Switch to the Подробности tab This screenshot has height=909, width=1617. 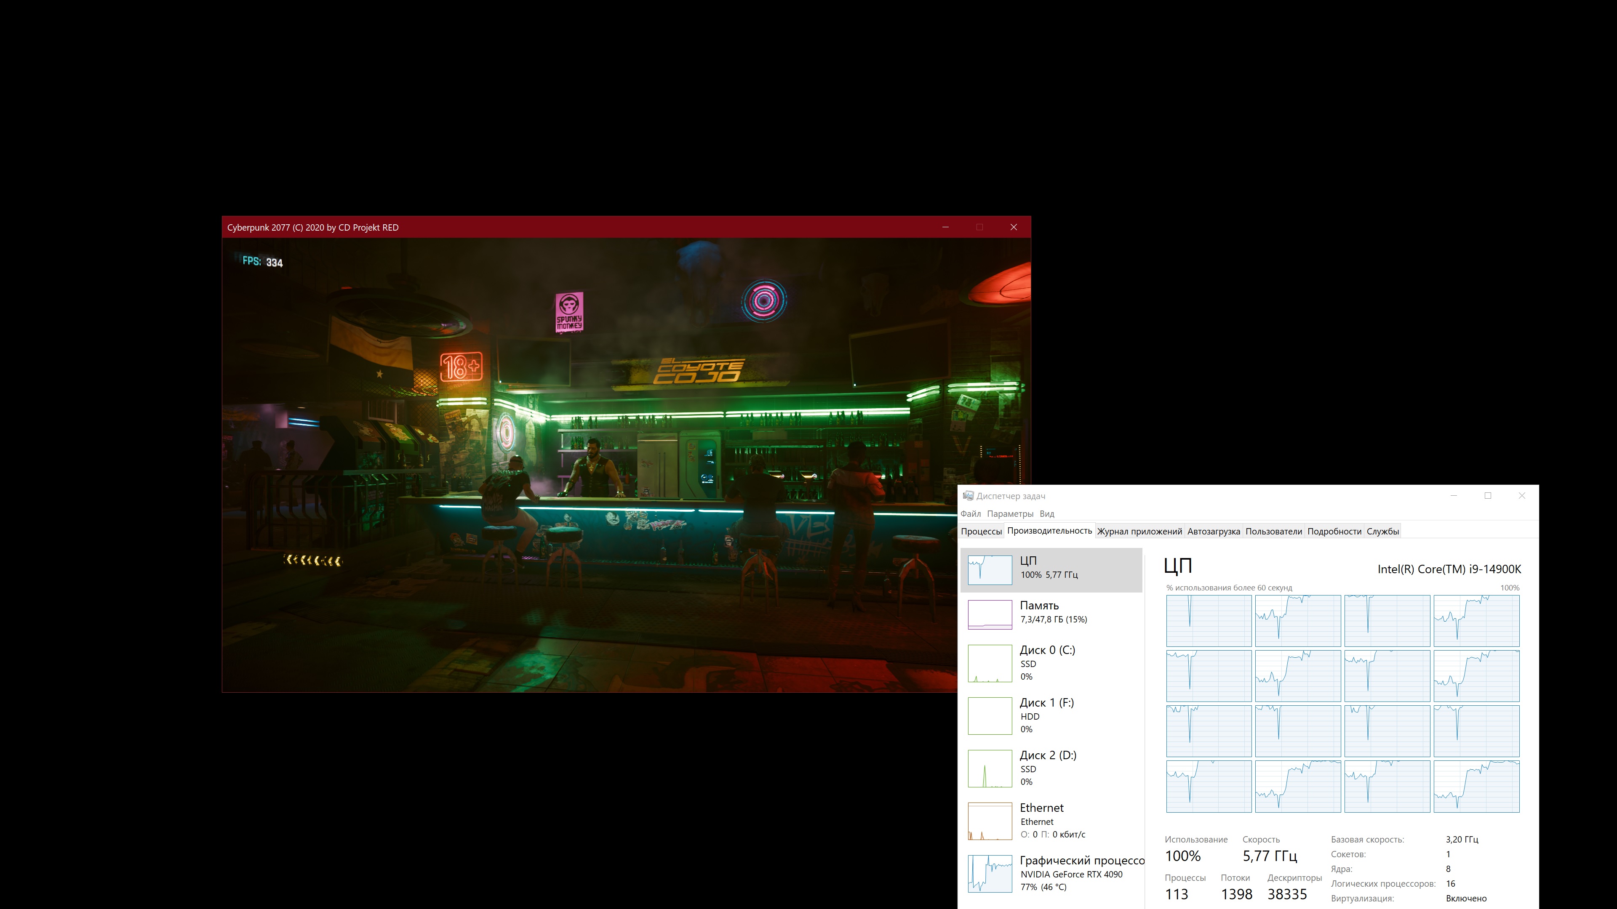(x=1334, y=532)
